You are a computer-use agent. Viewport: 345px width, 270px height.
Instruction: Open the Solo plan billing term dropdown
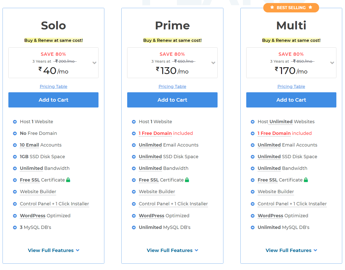(94, 63)
